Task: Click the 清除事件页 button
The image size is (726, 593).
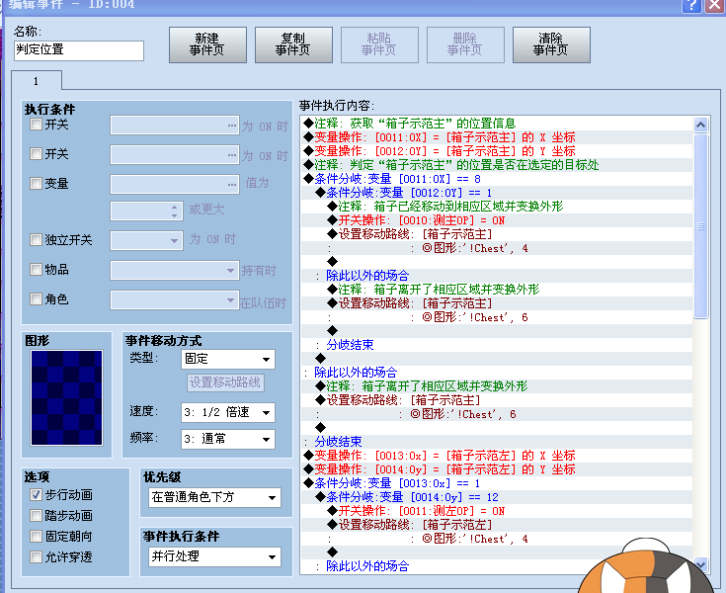Action: (551, 44)
